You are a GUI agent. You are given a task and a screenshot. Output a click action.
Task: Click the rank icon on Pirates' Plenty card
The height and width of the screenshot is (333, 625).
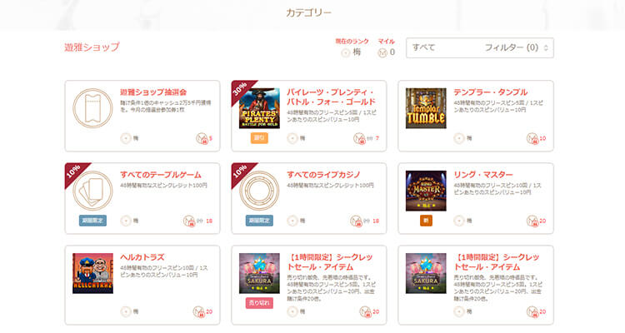pyautogui.click(x=292, y=138)
